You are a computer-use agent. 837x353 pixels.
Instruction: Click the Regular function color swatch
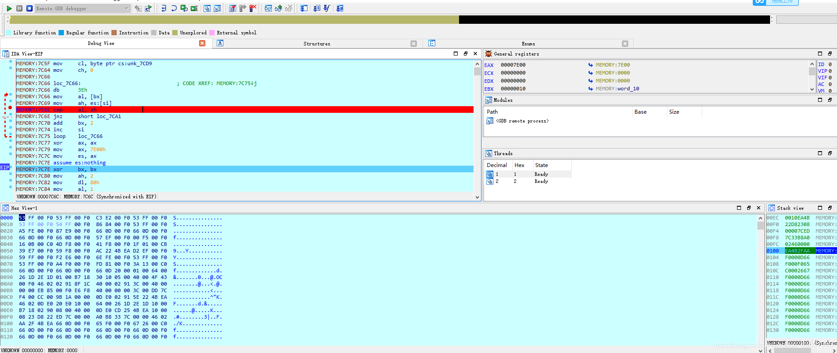point(61,33)
